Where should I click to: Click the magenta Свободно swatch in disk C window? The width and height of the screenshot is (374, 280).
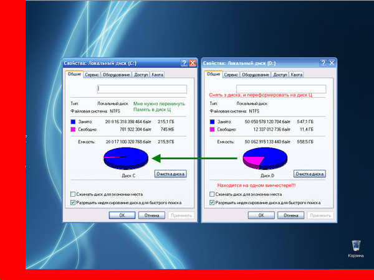tap(73, 129)
